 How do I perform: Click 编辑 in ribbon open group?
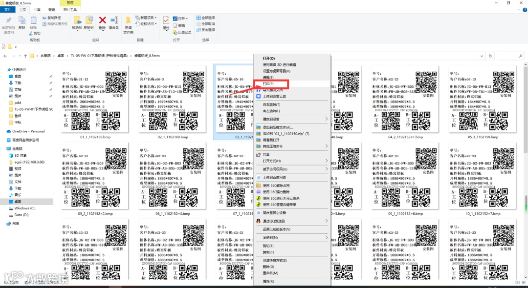(x=179, y=25)
